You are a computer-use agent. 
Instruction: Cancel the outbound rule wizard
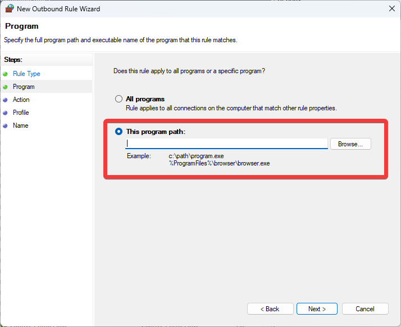[x=365, y=309]
